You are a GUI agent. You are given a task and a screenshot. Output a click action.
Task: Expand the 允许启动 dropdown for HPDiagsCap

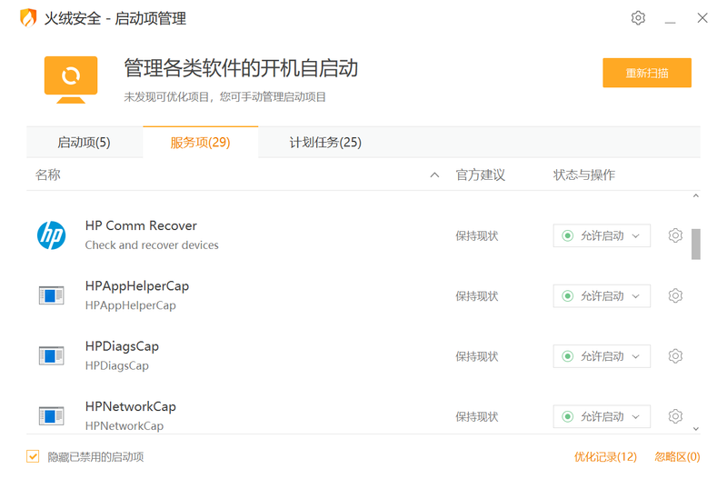click(602, 356)
